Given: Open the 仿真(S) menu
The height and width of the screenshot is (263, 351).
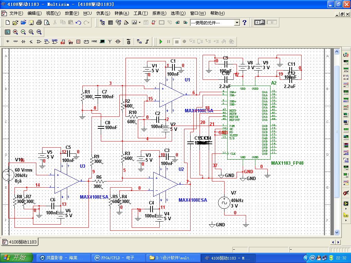Looking at the screenshot, I should pos(103,13).
